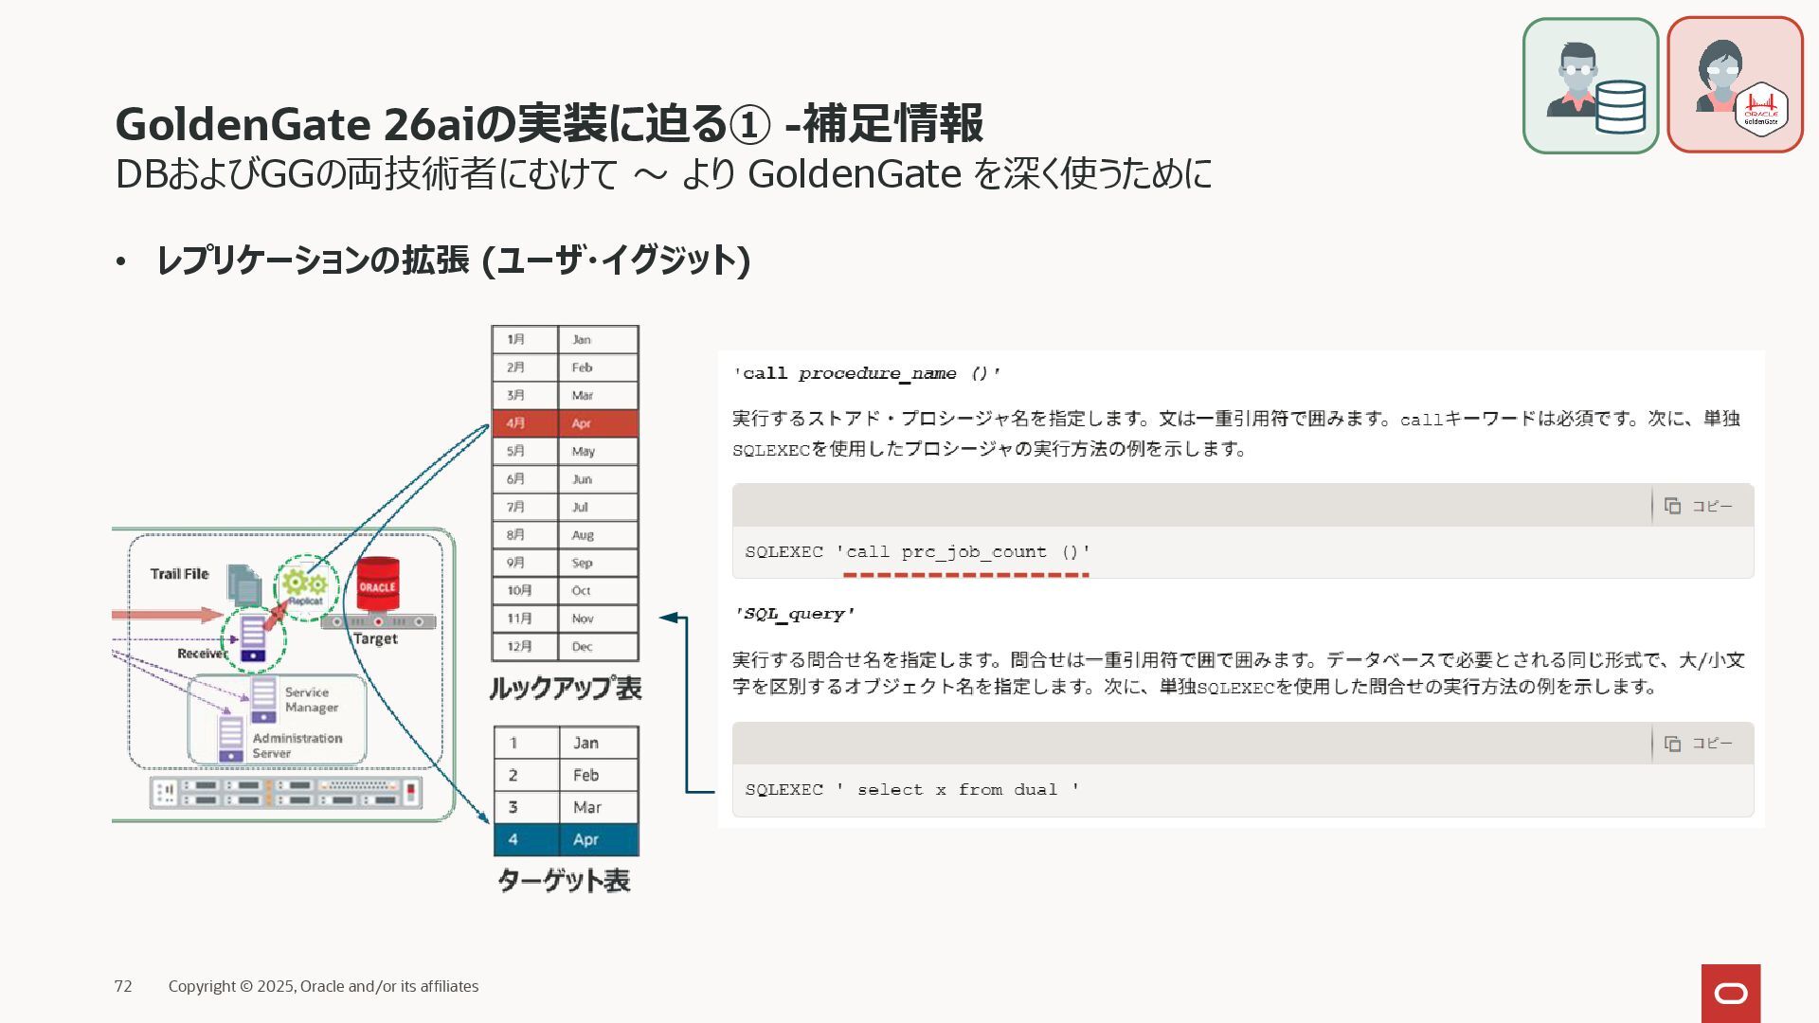Click the red Oracle logo icon
Viewport: 1819px width, 1023px height.
tap(1730, 993)
